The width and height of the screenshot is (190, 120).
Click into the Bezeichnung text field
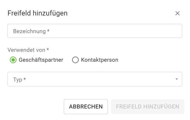tap(95, 31)
